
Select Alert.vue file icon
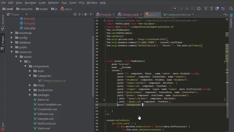point(35,100)
